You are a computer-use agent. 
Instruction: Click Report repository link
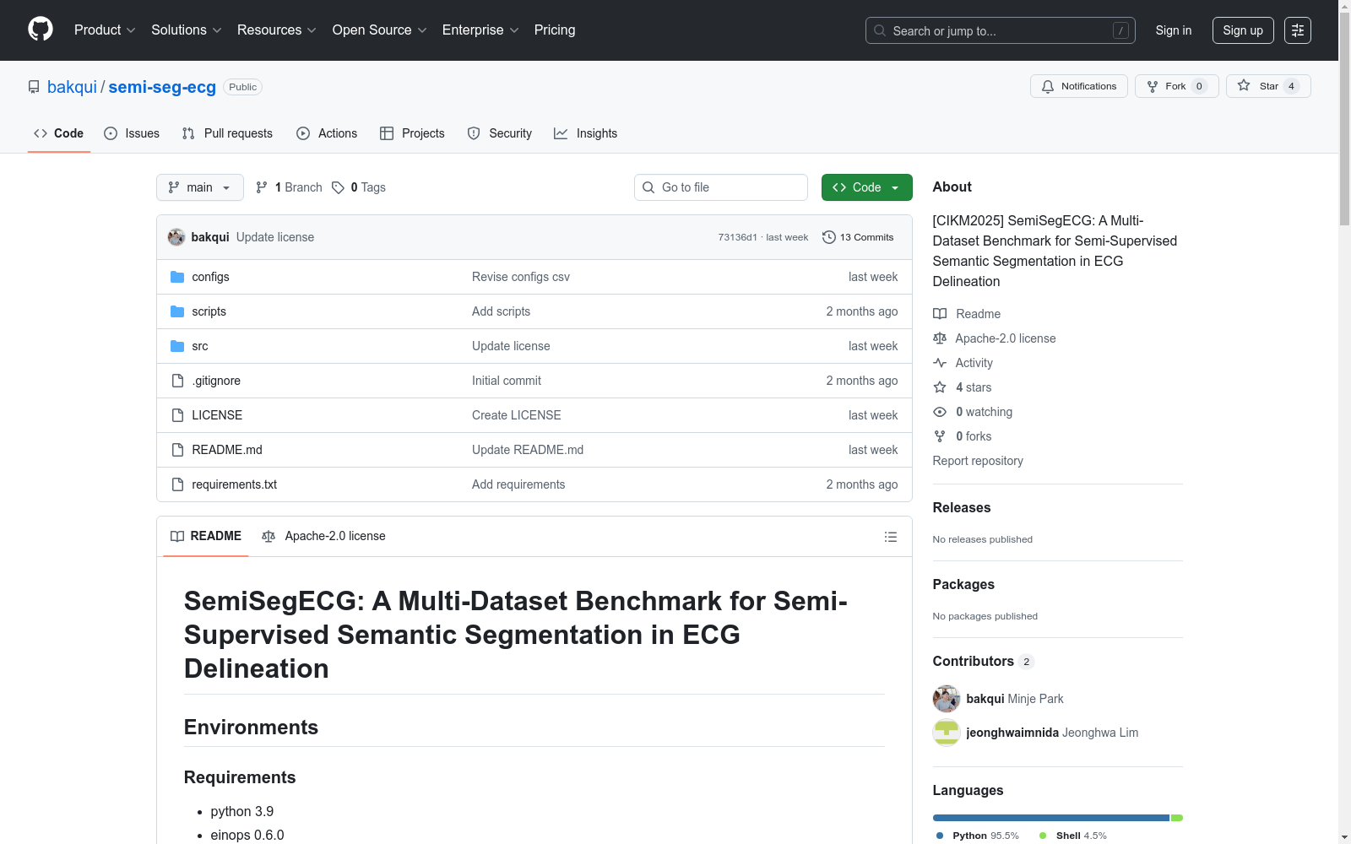click(978, 461)
